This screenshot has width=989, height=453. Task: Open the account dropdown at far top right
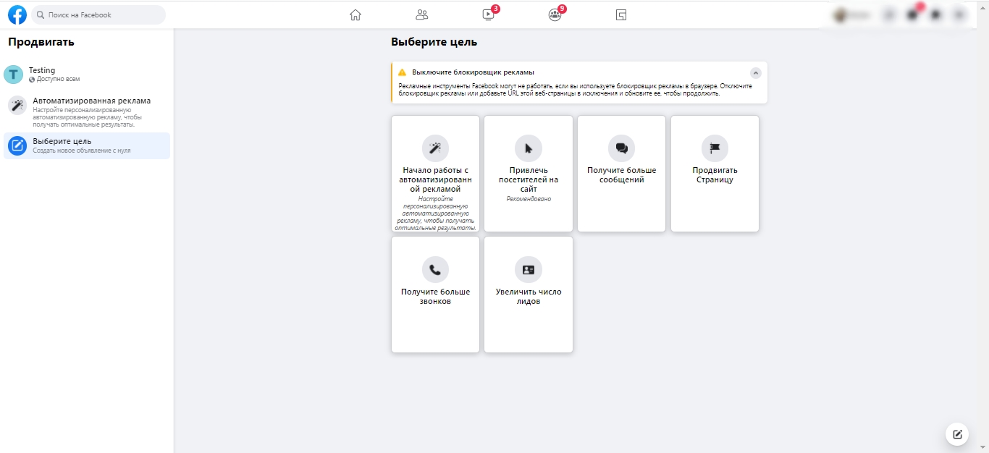[x=959, y=15]
